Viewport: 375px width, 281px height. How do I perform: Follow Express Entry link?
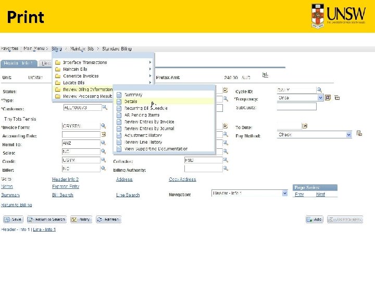point(66,186)
